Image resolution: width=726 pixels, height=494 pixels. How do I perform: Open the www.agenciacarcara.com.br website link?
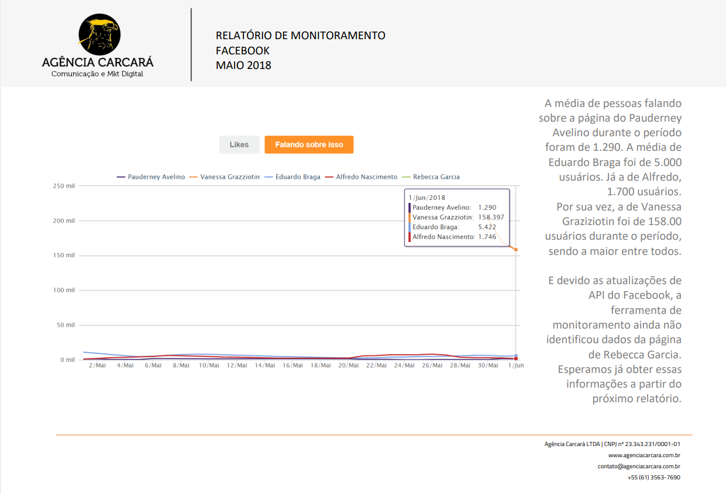coord(644,455)
